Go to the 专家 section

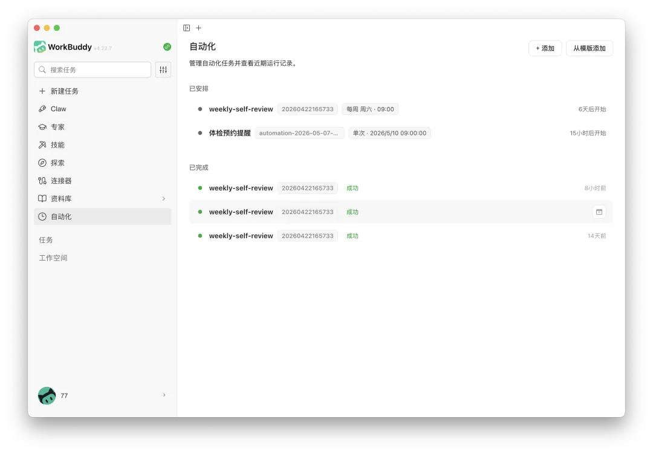click(102, 127)
